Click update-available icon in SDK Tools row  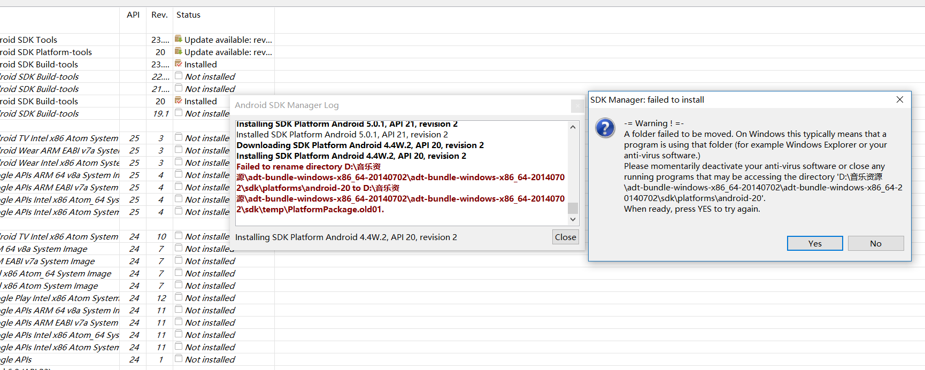click(179, 39)
